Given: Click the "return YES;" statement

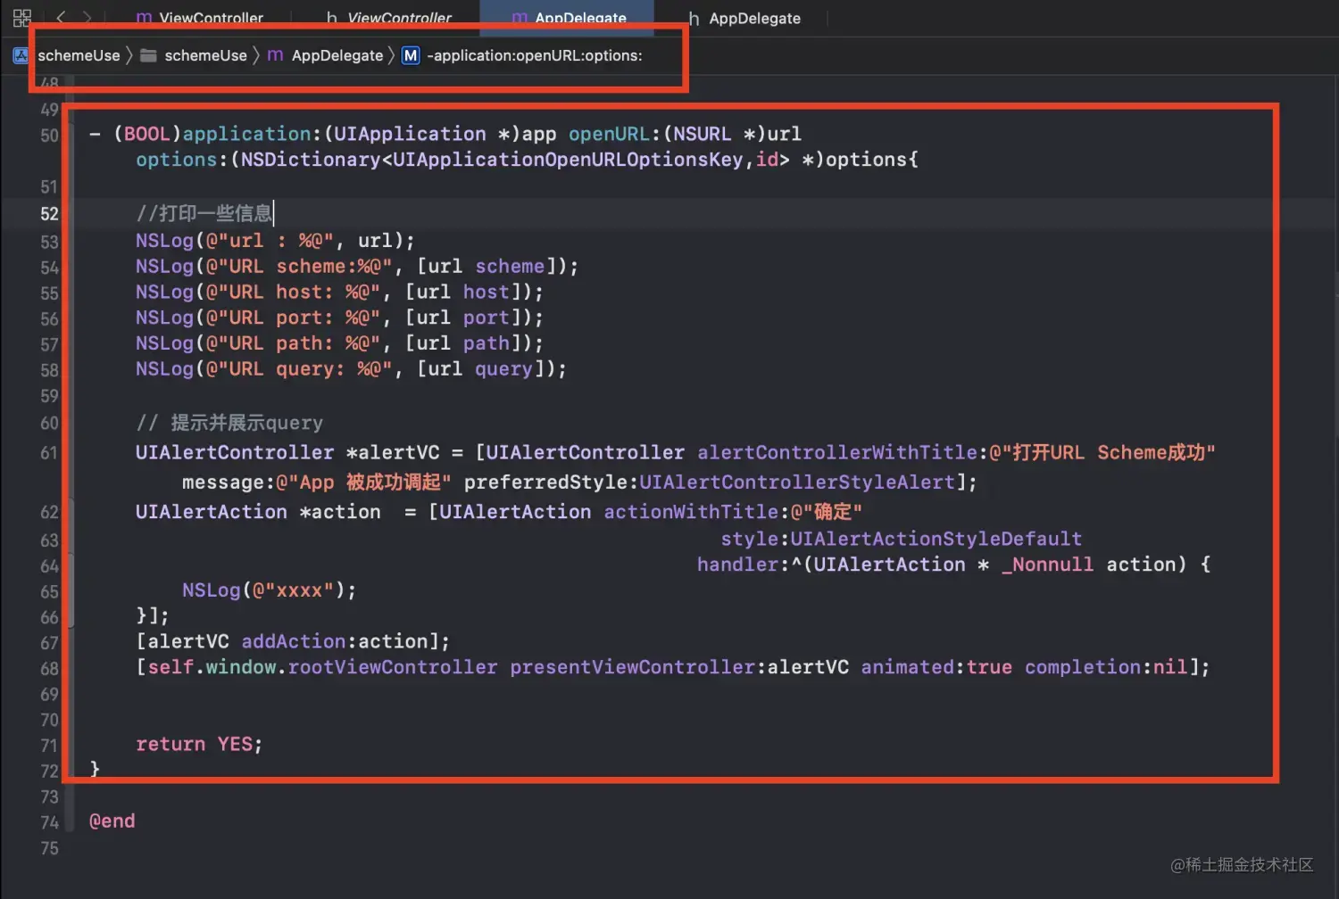Looking at the screenshot, I should tap(199, 745).
